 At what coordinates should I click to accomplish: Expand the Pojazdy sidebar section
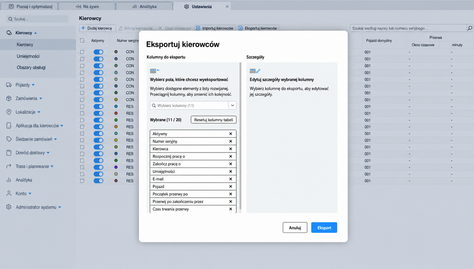(x=33, y=85)
